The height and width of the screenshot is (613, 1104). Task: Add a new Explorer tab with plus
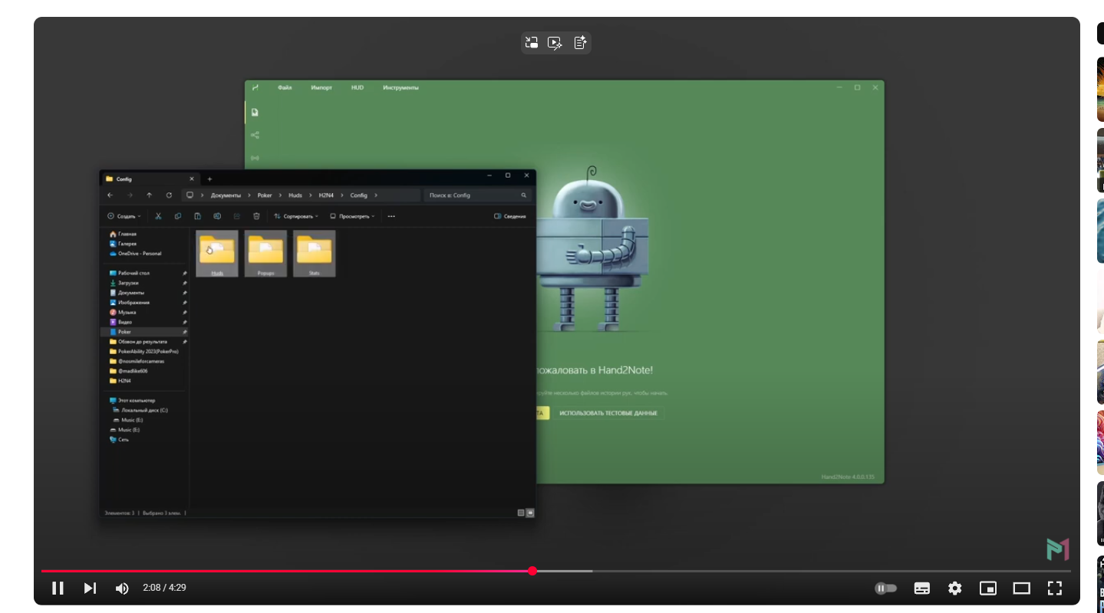(x=209, y=179)
